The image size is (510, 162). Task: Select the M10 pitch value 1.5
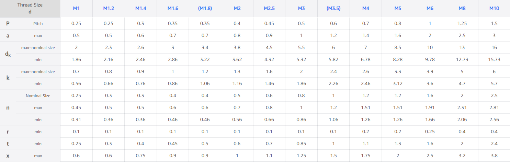coord(494,23)
